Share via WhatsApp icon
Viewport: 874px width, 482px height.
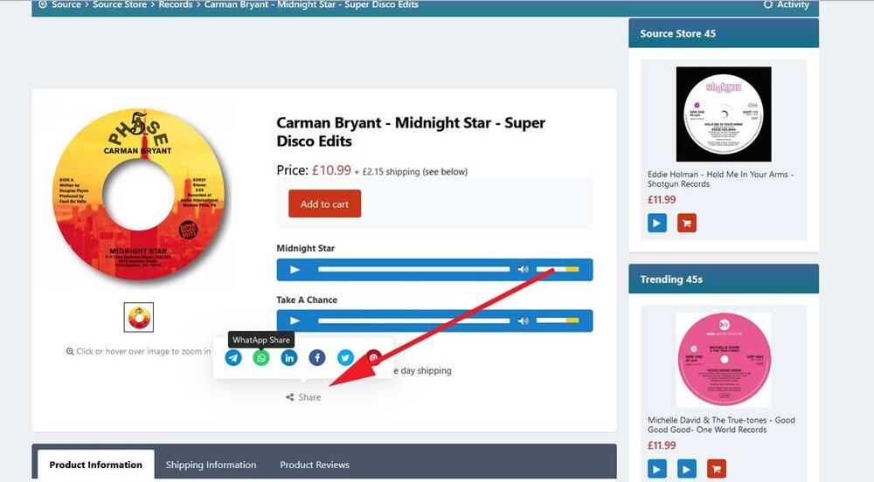click(x=261, y=358)
